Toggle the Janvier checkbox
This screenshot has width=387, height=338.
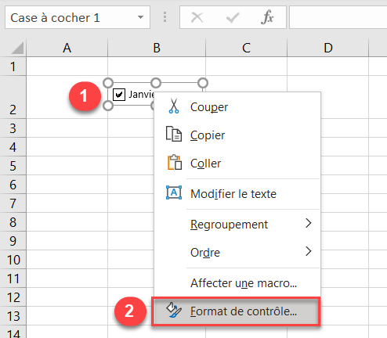click(x=119, y=95)
